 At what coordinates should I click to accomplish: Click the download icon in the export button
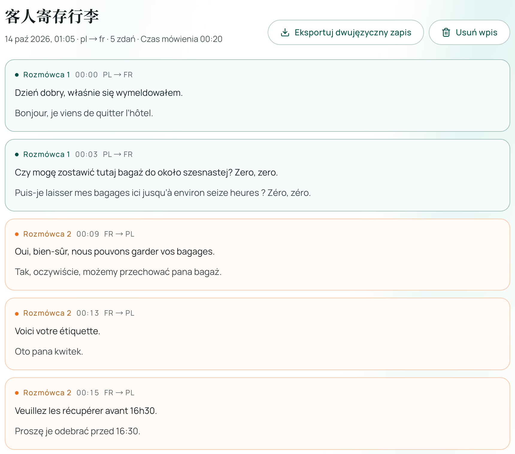coord(285,32)
